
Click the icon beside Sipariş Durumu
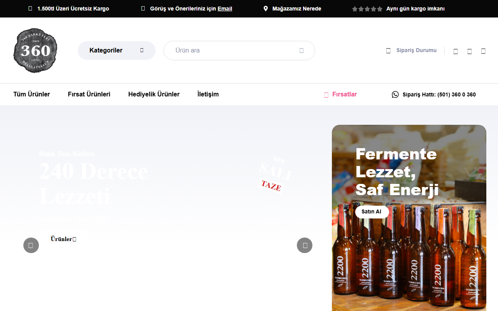point(388,51)
